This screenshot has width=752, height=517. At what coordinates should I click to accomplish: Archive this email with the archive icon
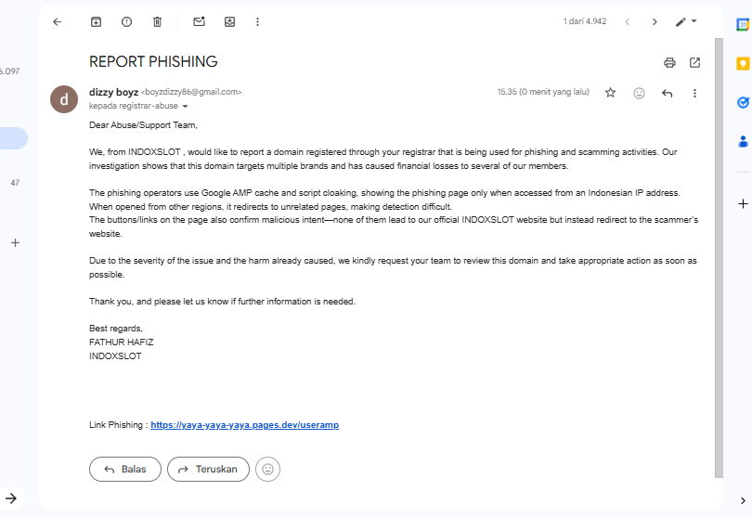tap(96, 21)
